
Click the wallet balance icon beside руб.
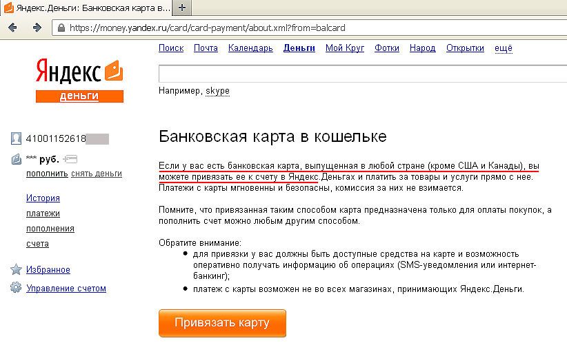pyautogui.click(x=17, y=159)
